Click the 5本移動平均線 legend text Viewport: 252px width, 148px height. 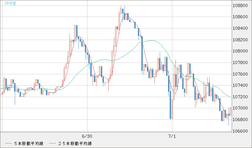pos(29,144)
